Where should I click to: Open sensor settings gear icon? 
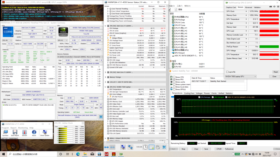click(158, 147)
